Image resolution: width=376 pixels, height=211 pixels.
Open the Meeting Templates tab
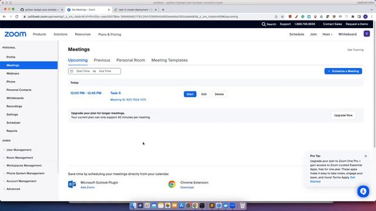(x=170, y=60)
